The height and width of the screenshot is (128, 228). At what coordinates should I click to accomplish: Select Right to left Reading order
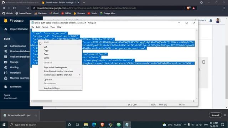(60, 68)
